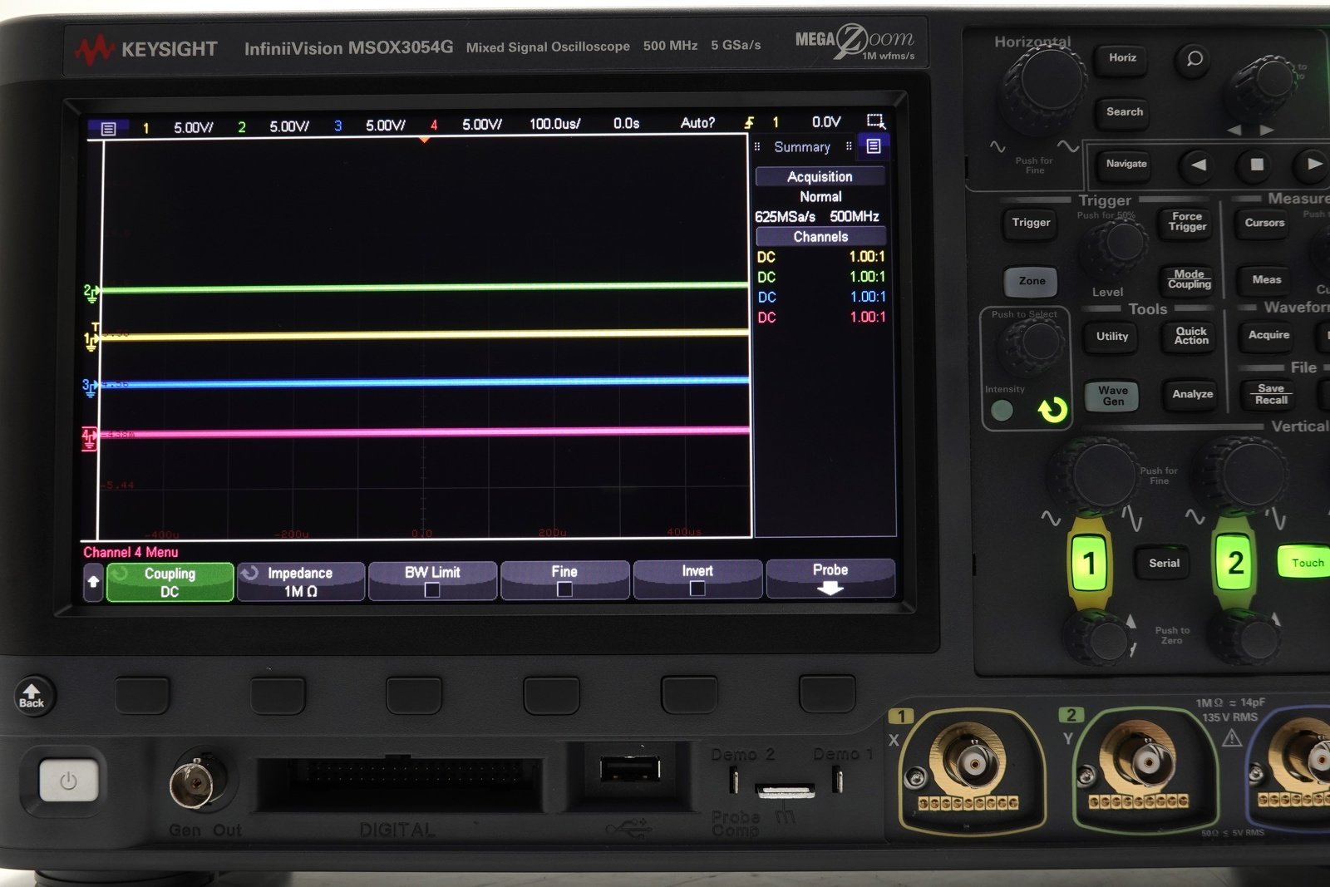This screenshot has height=887, width=1330.
Task: Push the first softkey below the screen
Action: (x=141, y=696)
